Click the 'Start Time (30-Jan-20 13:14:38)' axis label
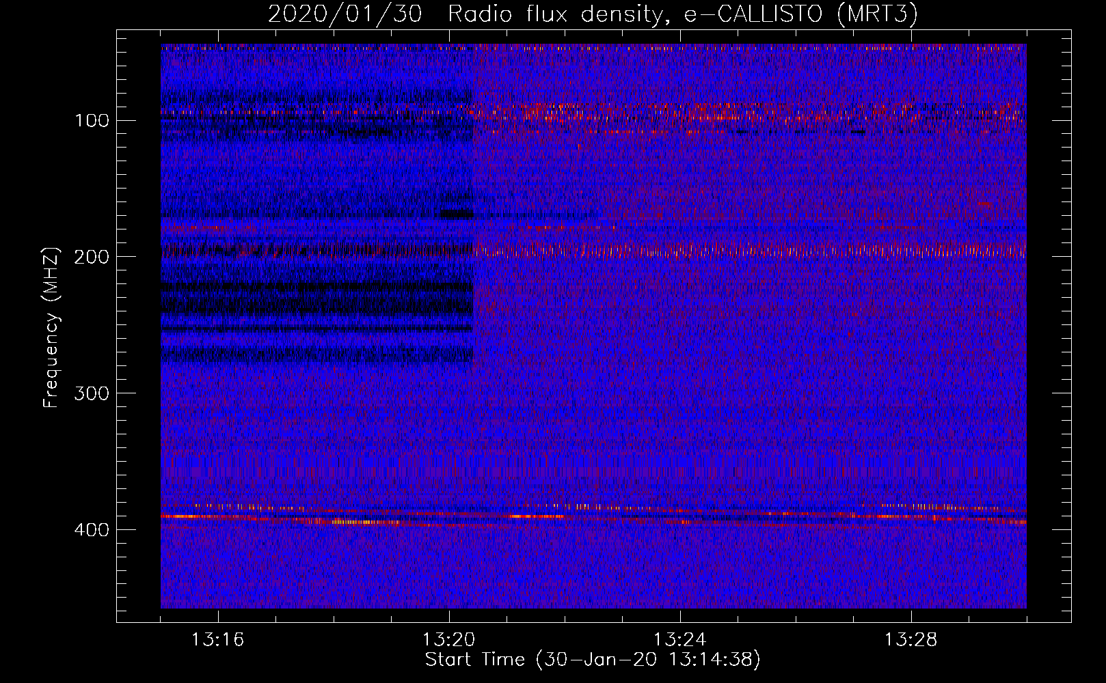This screenshot has height=683, width=1106. [593, 660]
